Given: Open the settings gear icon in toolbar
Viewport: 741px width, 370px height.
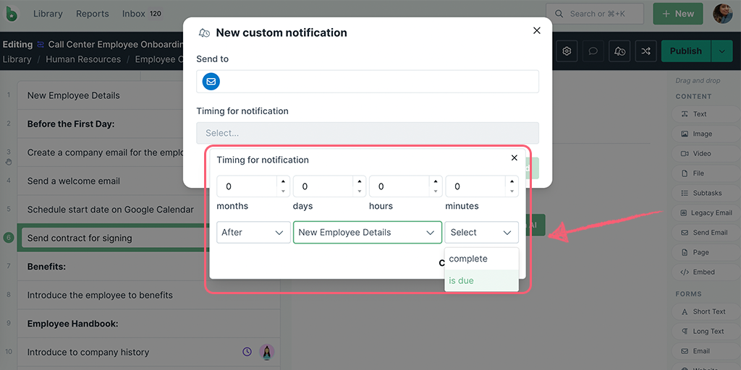Looking at the screenshot, I should click(567, 51).
